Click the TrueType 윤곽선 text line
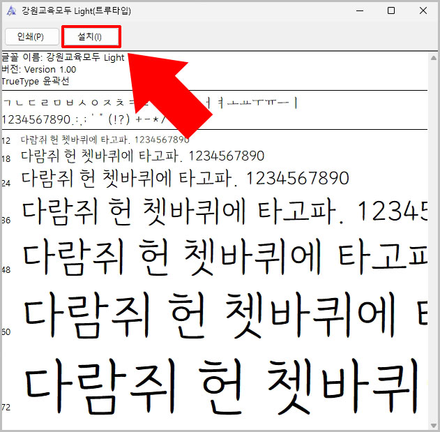The image size is (440, 432). [x=35, y=81]
